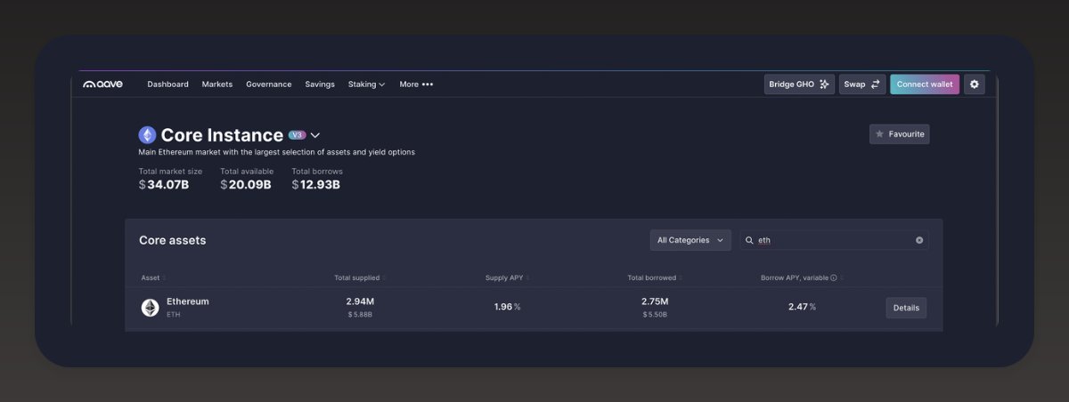Mark market as Favourite
Viewport: 1069px width, 402px height.
click(x=899, y=134)
